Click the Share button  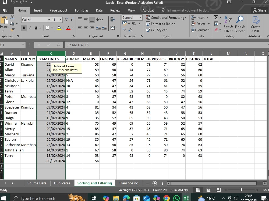click(259, 10)
